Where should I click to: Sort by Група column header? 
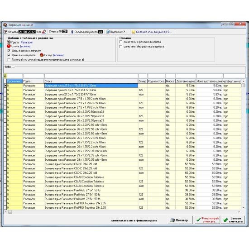(x=34, y=81)
